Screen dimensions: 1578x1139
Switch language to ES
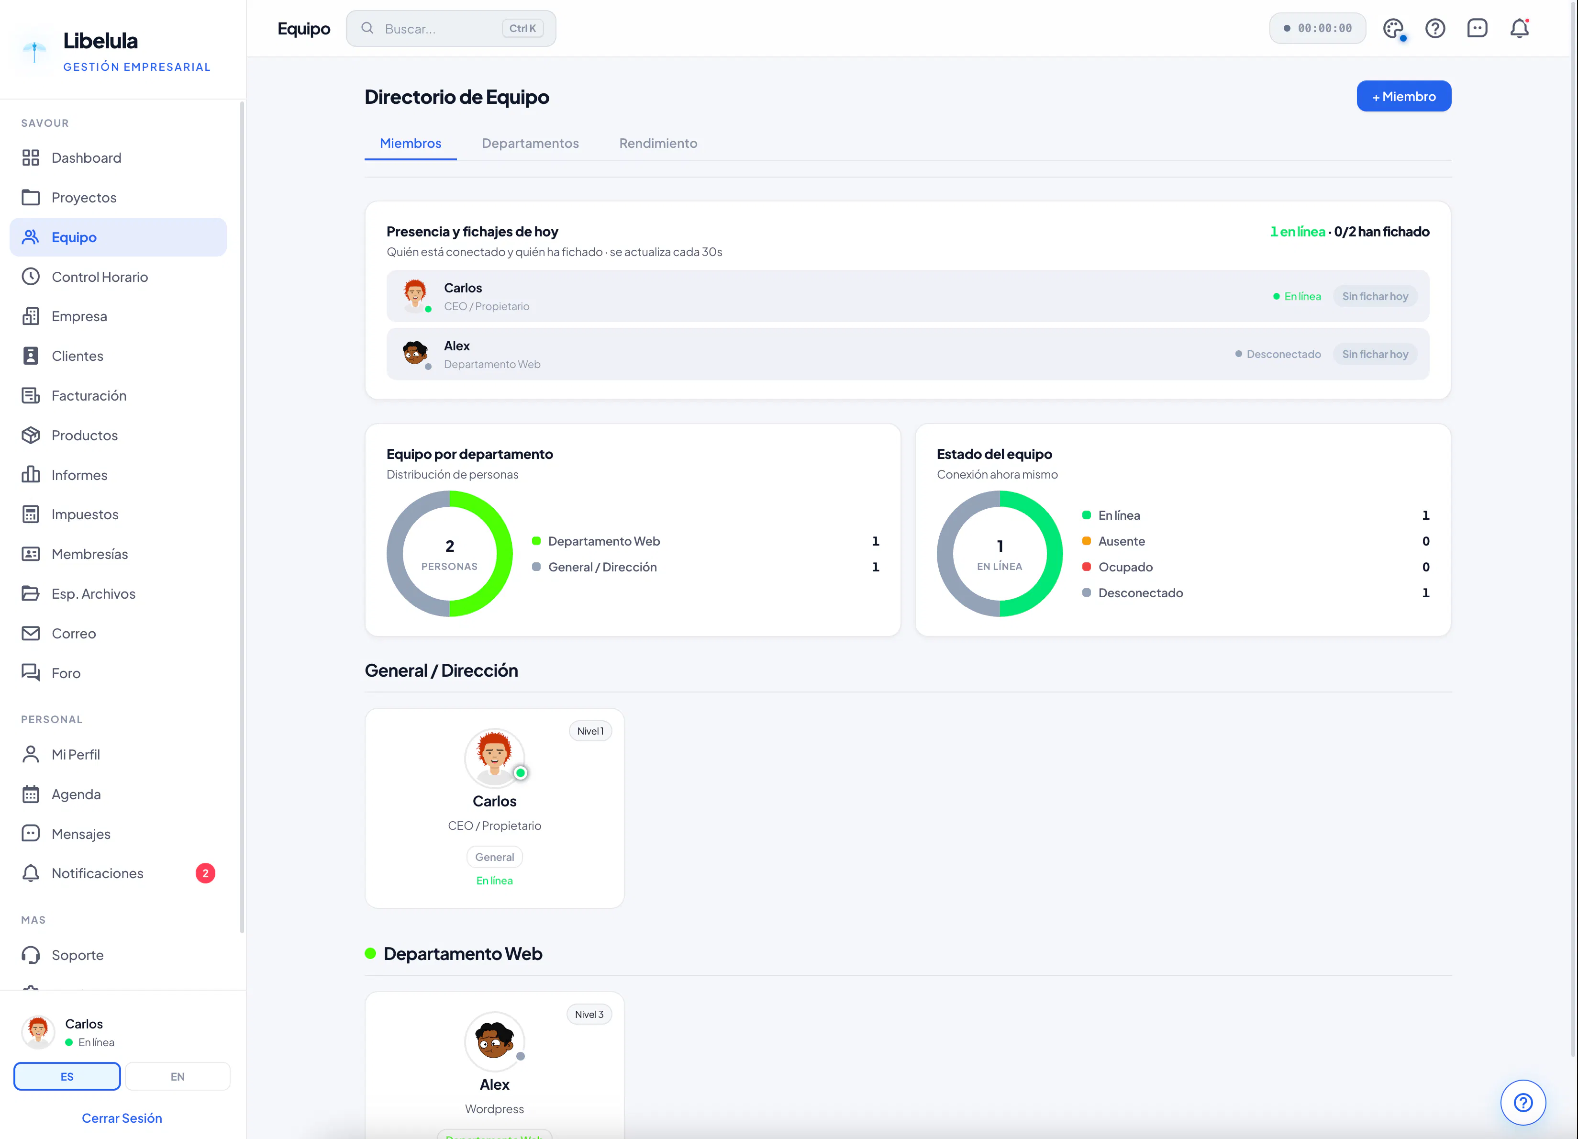pos(67,1076)
